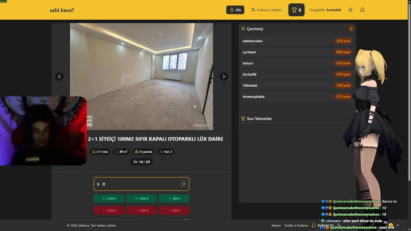Open the Gizlilik ve Kullanım link

click(296, 226)
